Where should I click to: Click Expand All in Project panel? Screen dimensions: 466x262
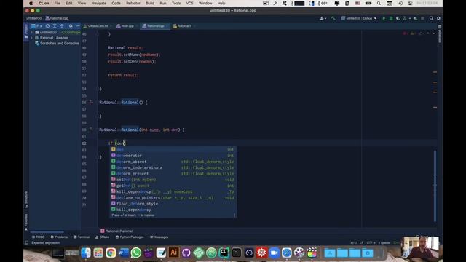tap(55, 26)
